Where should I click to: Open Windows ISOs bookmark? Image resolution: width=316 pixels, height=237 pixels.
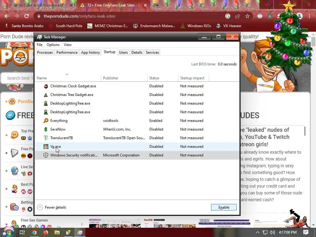click(196, 26)
